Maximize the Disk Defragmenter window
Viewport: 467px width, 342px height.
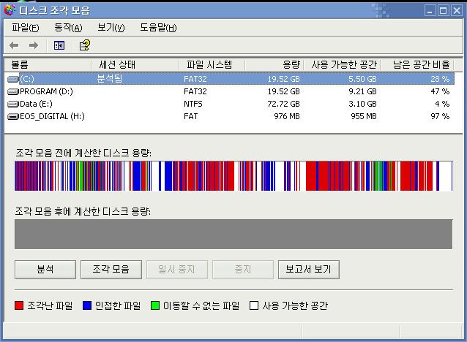(443, 11)
